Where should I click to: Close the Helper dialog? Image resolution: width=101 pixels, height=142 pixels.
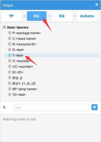pyautogui.click(x=97, y=5)
